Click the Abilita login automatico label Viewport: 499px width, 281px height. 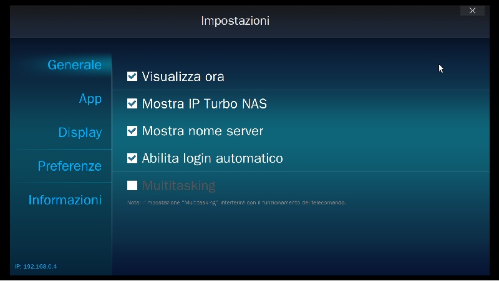[x=212, y=158]
